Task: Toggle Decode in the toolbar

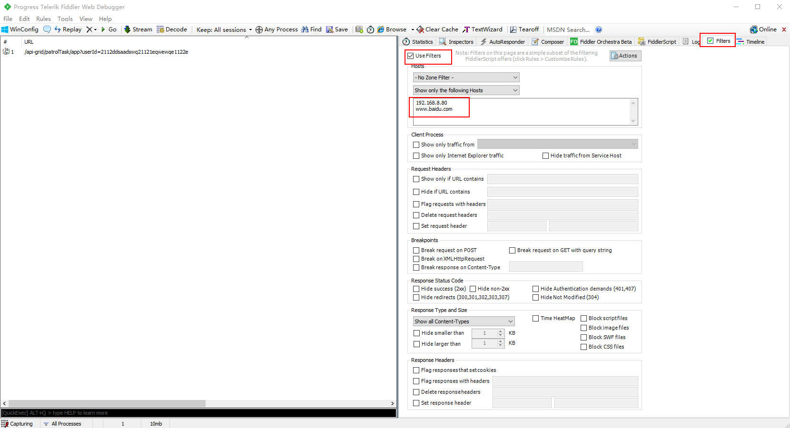Action: [x=172, y=29]
